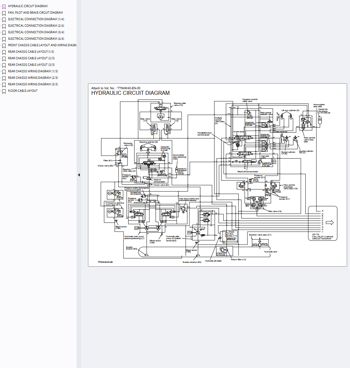Viewport: 350px width, 368px height.
Task: Click bookmark icon beside FLOOR CABLE LAYOUT
Action: (x=4, y=92)
